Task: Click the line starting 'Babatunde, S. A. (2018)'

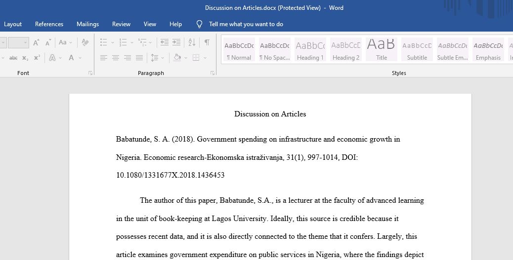Action: [258, 140]
